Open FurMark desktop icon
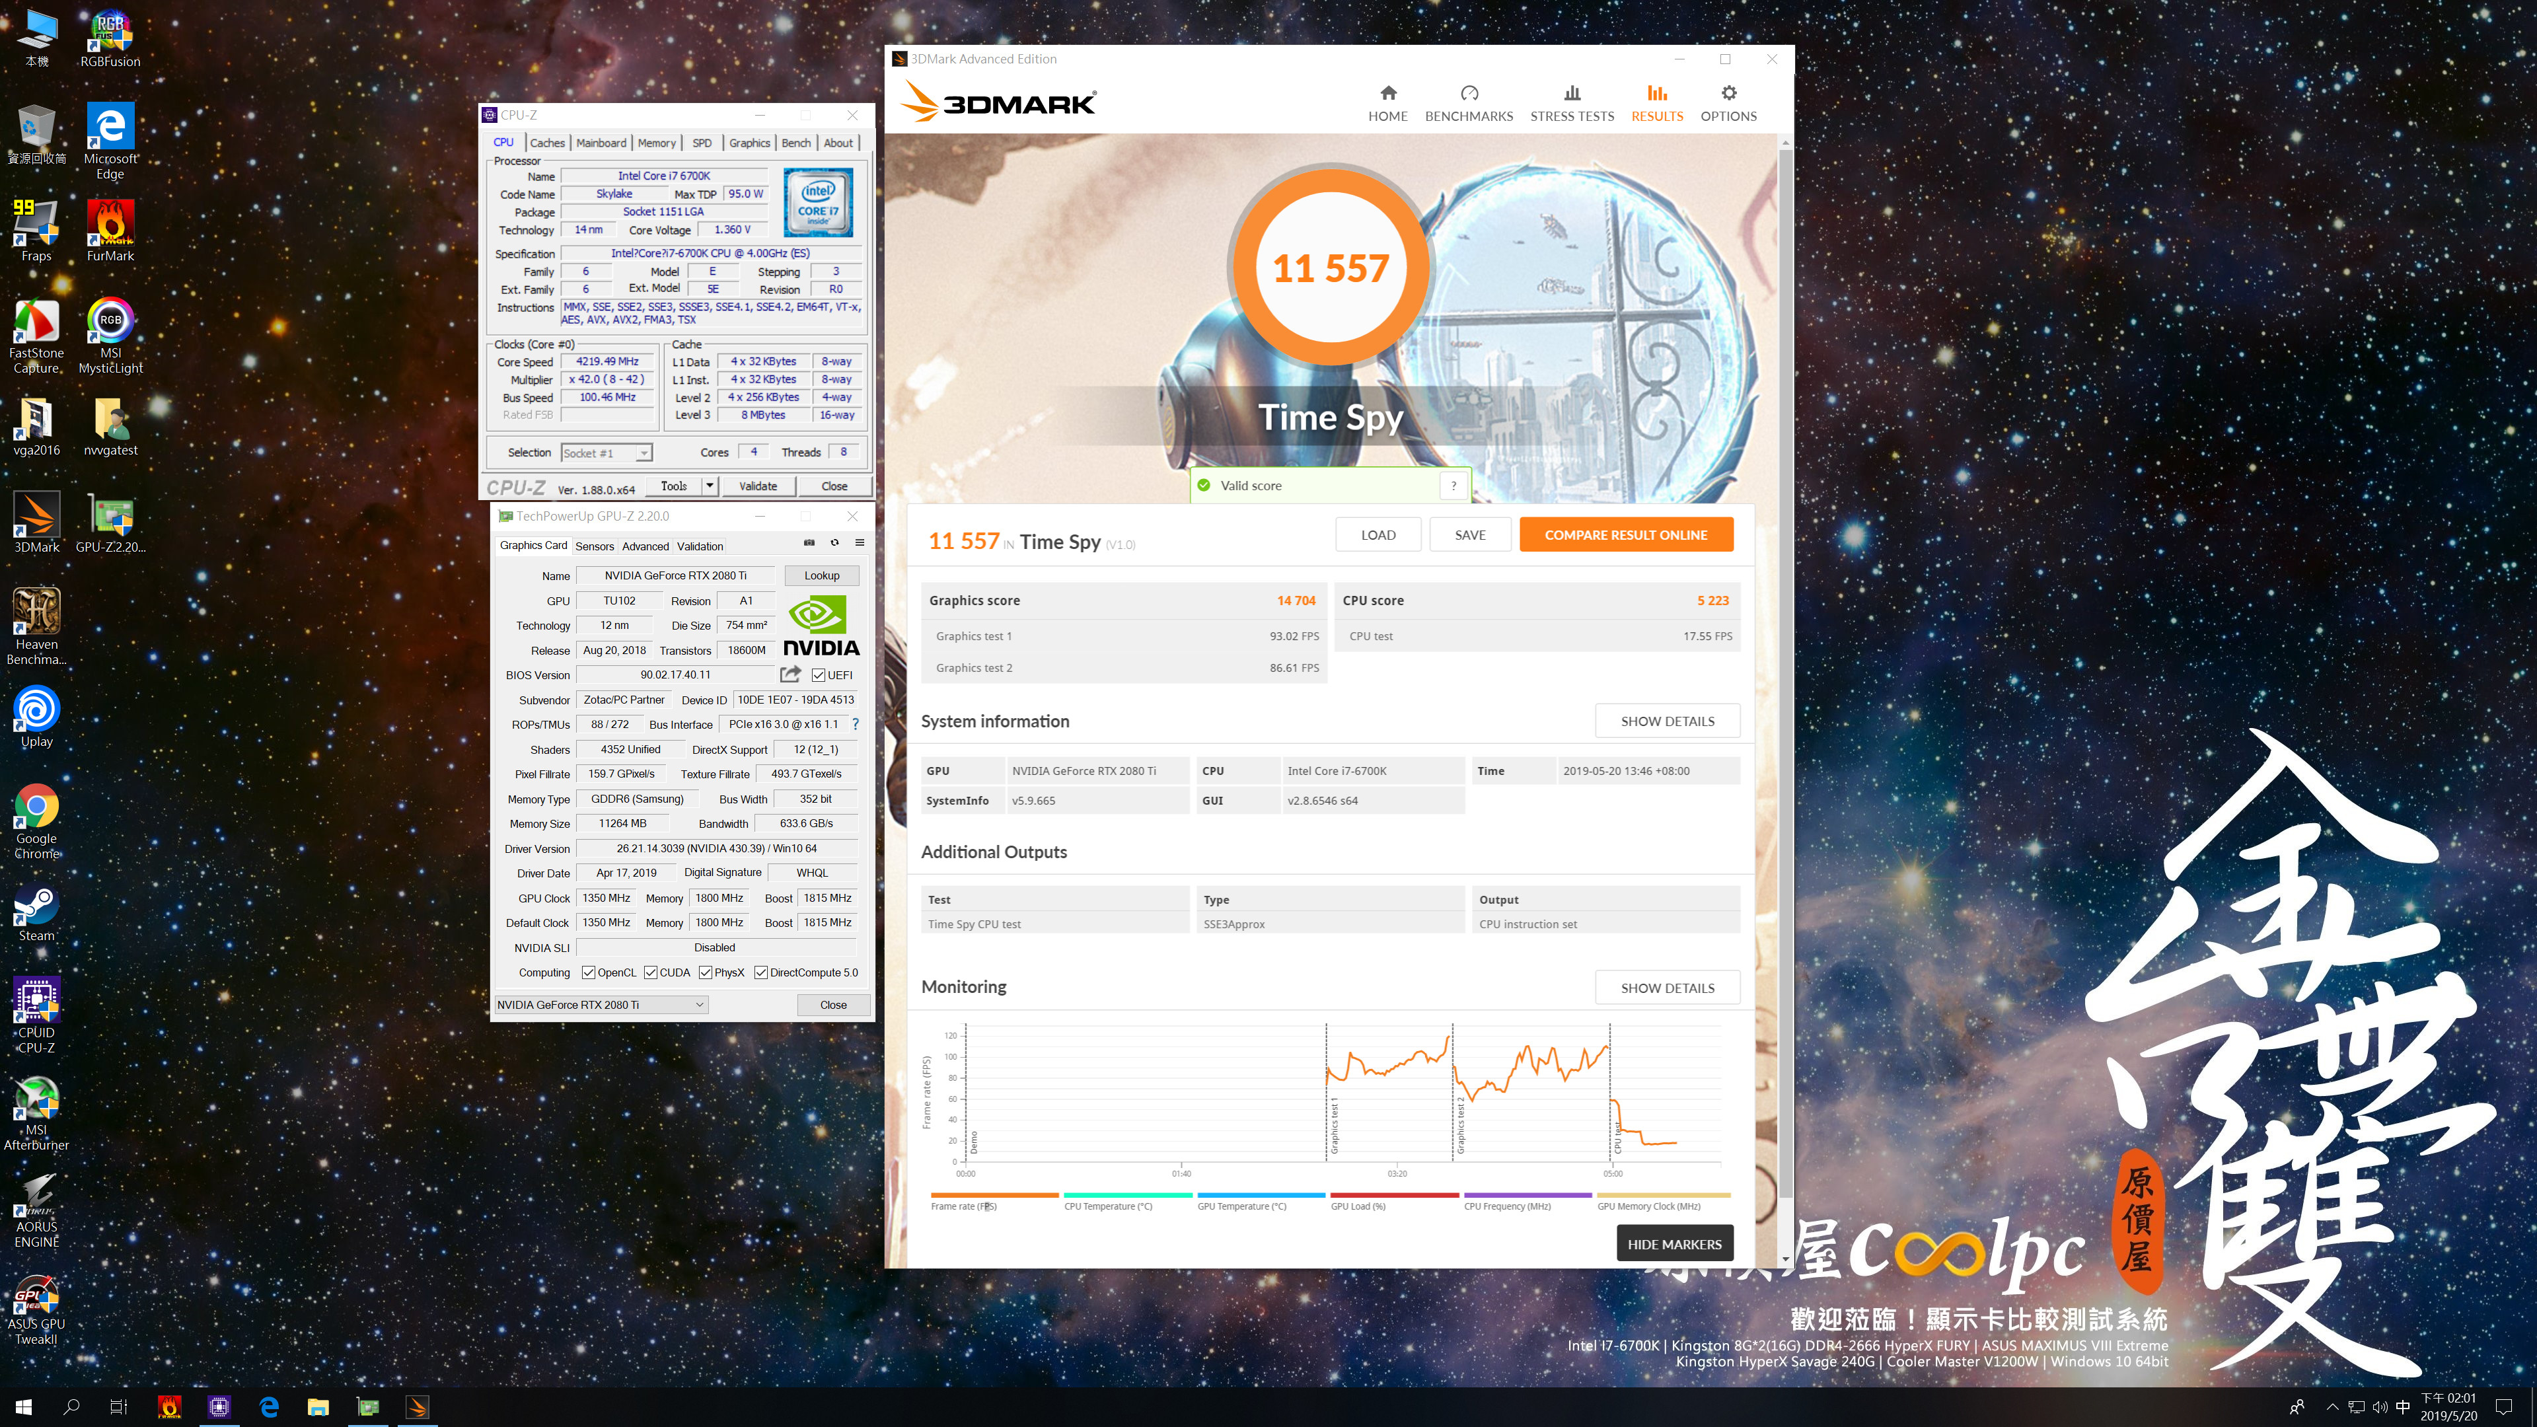 110,231
